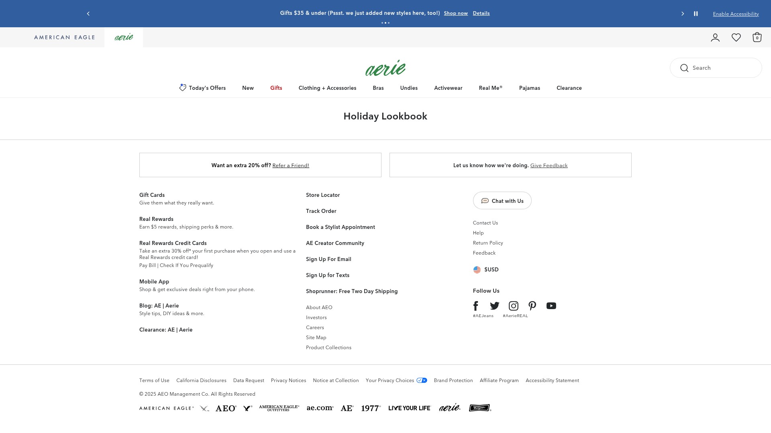This screenshot has height=433, width=771.
Task: Open Gift Cards footer link
Action: 152,195
